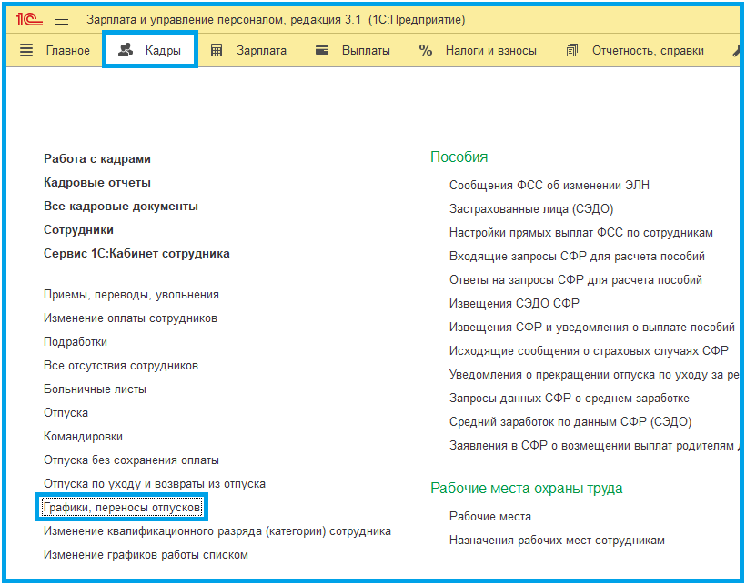This screenshot has height=586, width=746.
Task: Go to Все кадровые документы
Action: coord(121,206)
